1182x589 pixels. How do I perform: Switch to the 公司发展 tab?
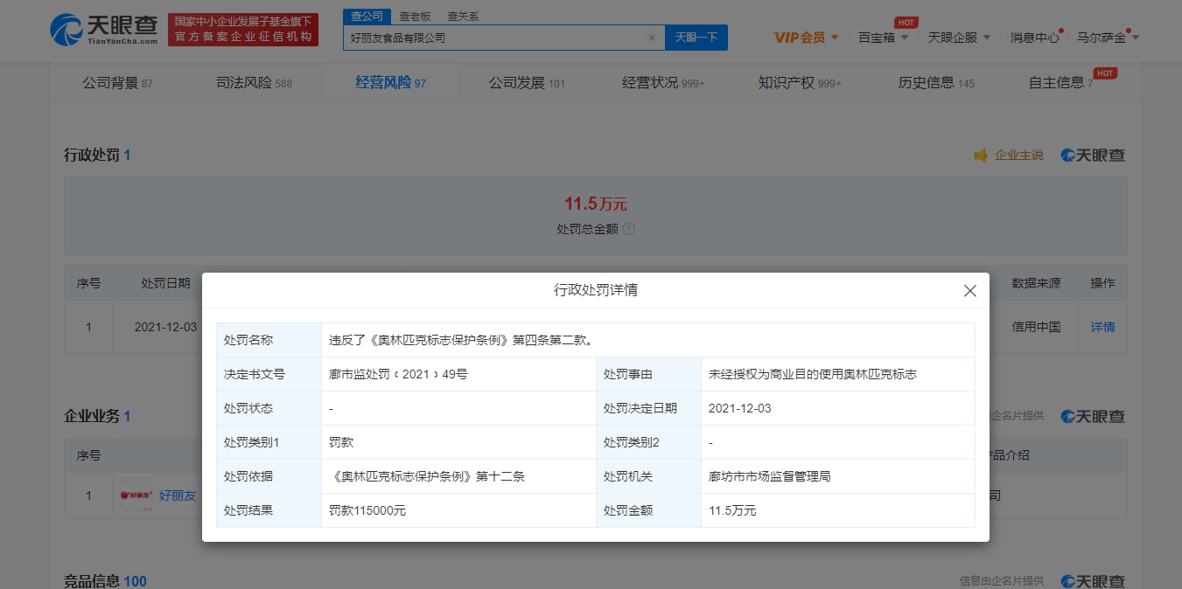527,83
